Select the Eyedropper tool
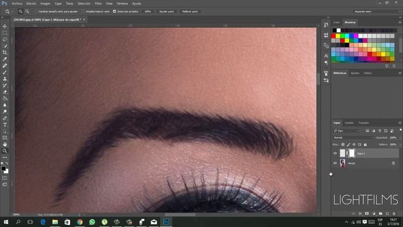This screenshot has height=227, width=403. pos(4,59)
